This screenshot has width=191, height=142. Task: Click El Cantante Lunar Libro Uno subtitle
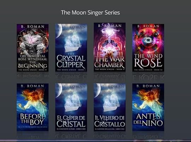[x=71, y=129]
